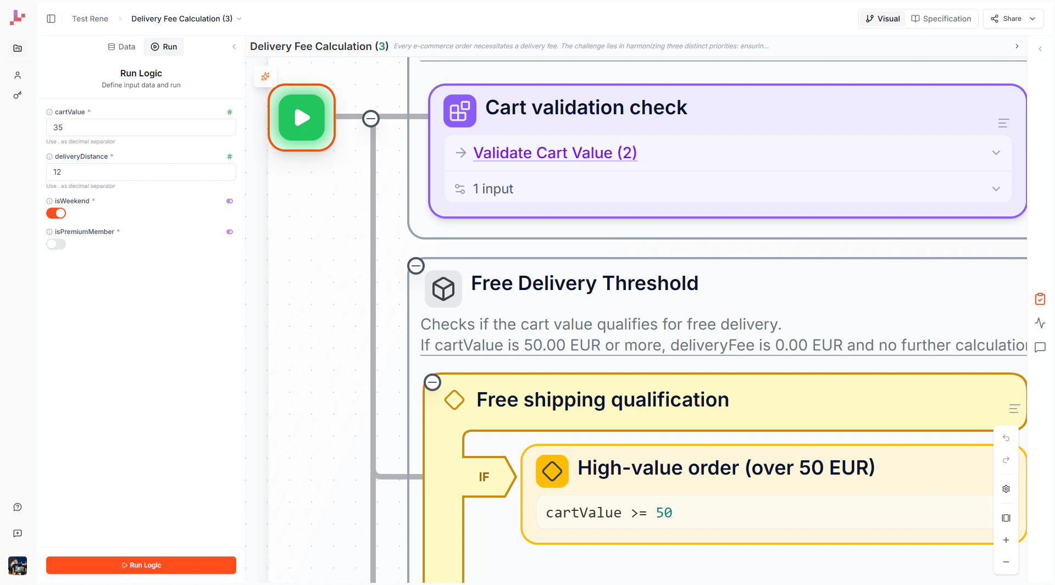Toggle the isWeekend switch off
This screenshot has height=585, width=1055.
56,213
